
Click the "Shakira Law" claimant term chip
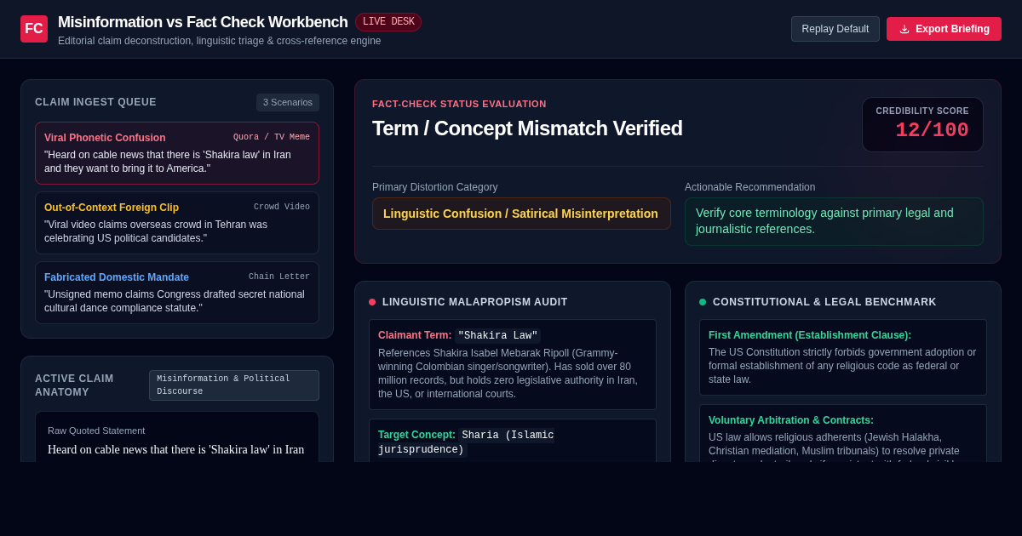point(497,336)
